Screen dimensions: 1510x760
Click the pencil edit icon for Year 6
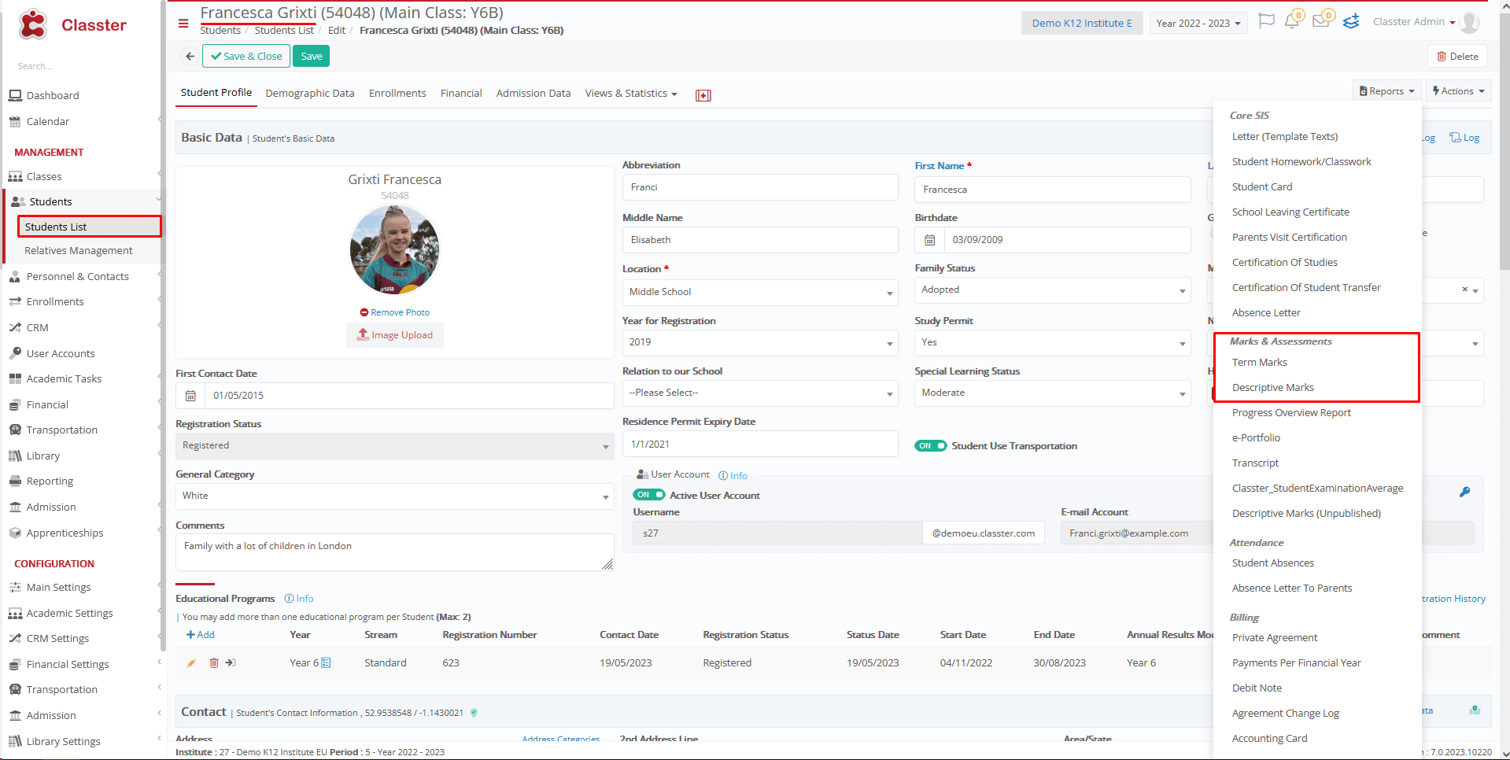point(191,663)
